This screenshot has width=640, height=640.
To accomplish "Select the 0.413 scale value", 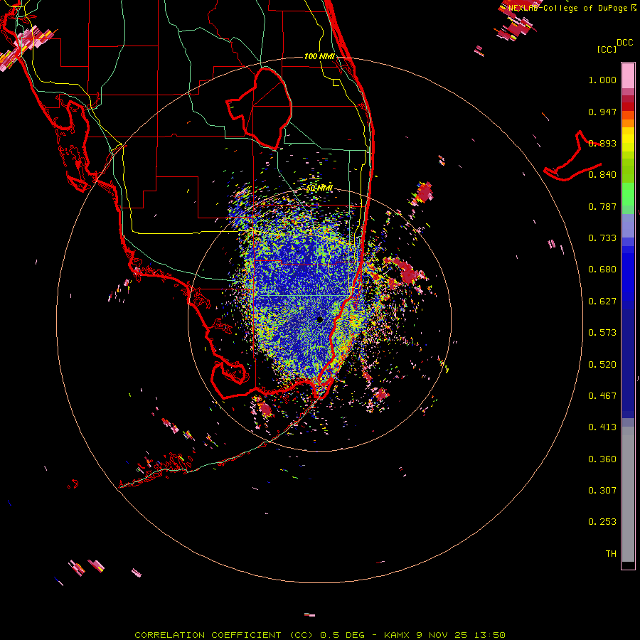I will (x=602, y=427).
